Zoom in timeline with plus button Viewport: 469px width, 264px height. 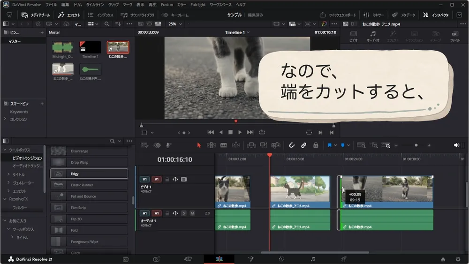tap(429, 145)
